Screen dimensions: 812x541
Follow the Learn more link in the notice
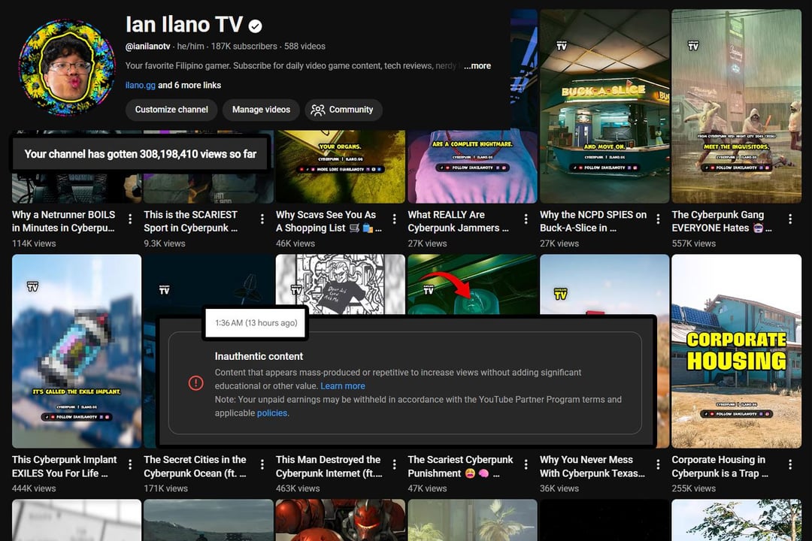click(x=343, y=386)
